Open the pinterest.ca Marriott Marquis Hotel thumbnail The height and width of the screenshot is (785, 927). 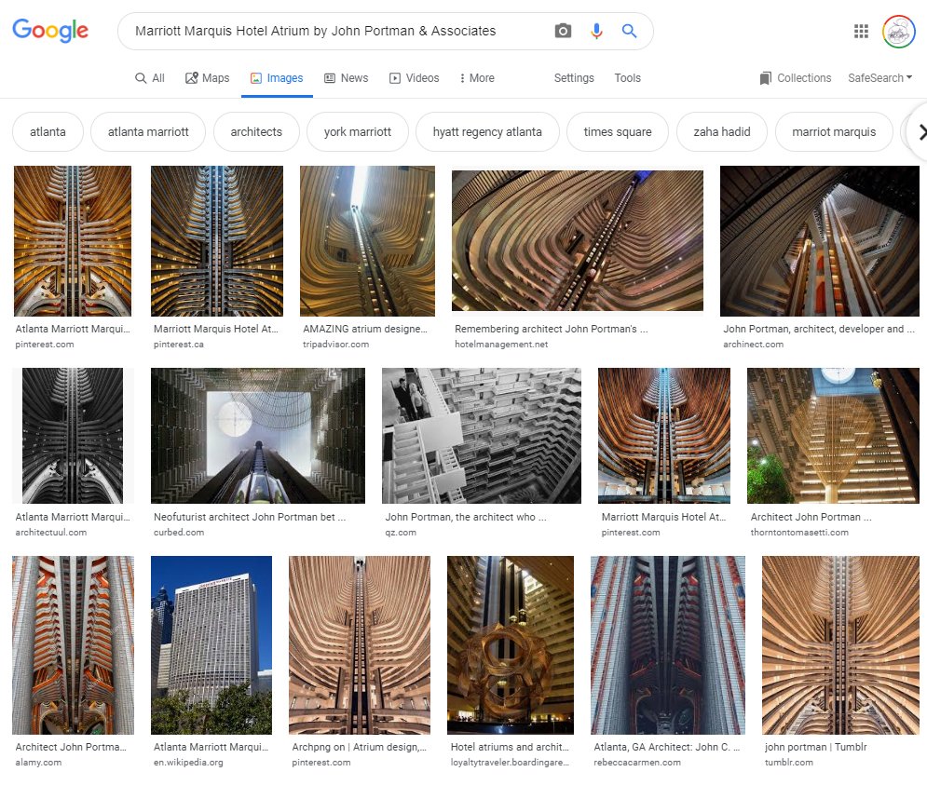(x=217, y=240)
